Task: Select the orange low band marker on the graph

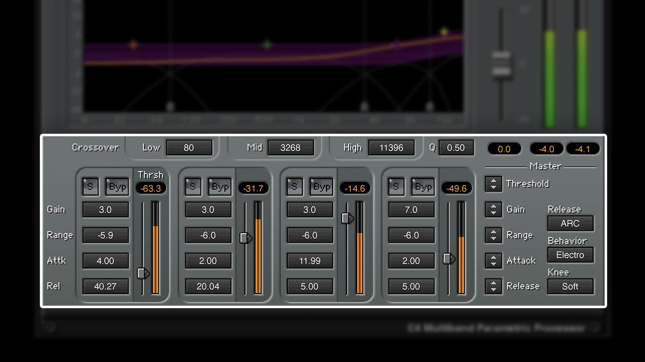Action: point(133,45)
